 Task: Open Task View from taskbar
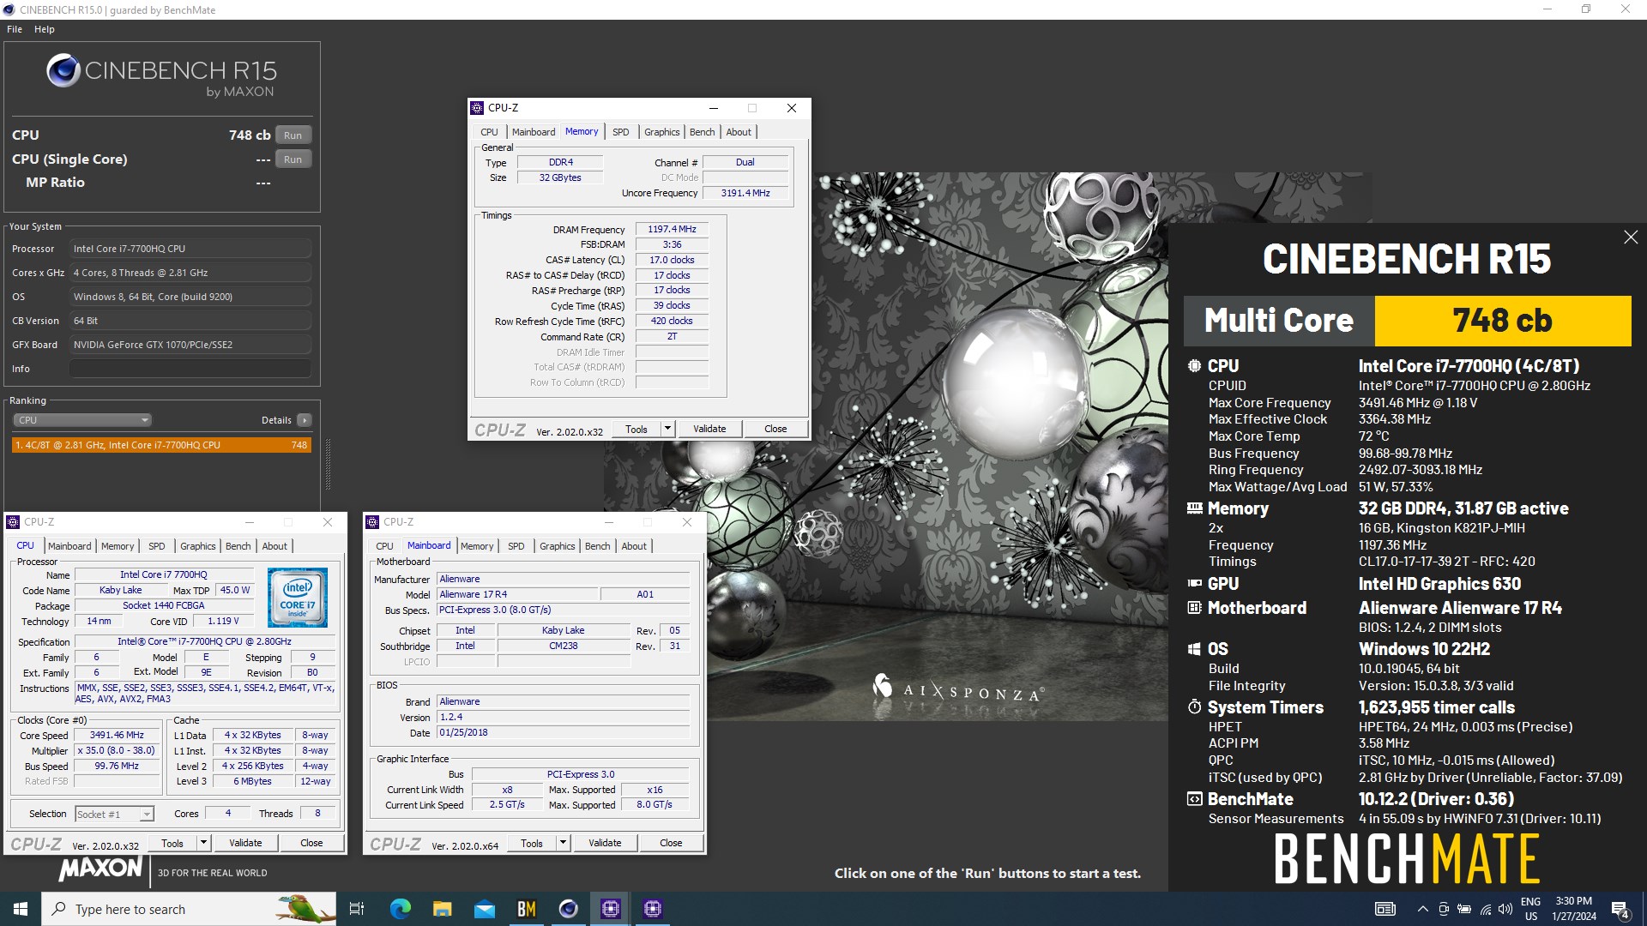[357, 909]
